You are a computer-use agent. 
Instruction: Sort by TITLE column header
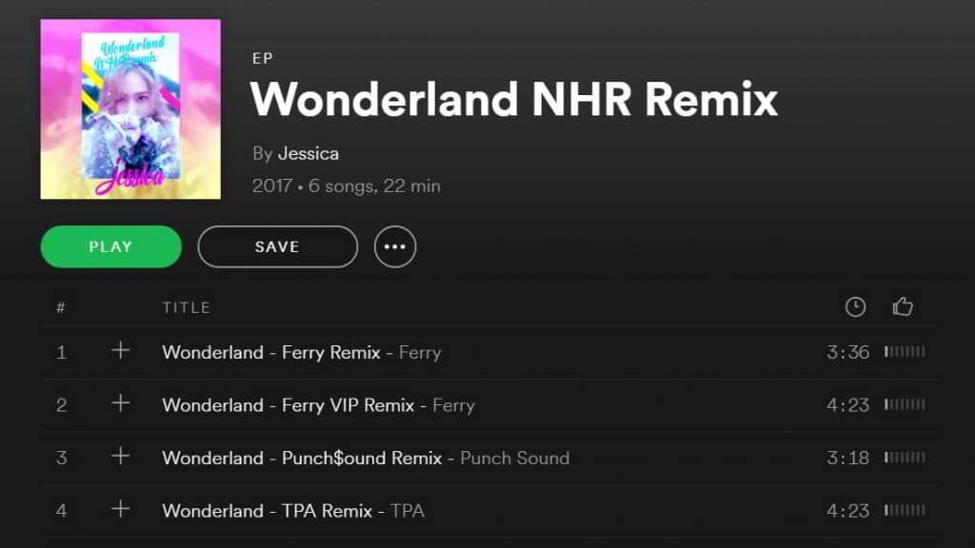click(187, 307)
